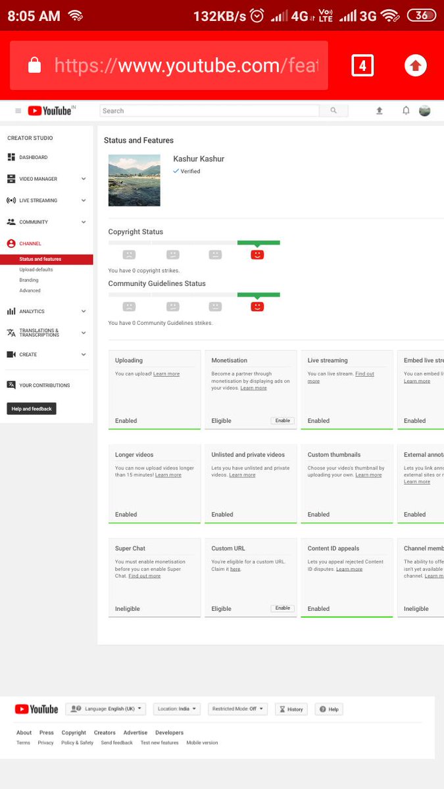Click the Translations language icon
This screenshot has height=789, width=444.
click(11, 333)
